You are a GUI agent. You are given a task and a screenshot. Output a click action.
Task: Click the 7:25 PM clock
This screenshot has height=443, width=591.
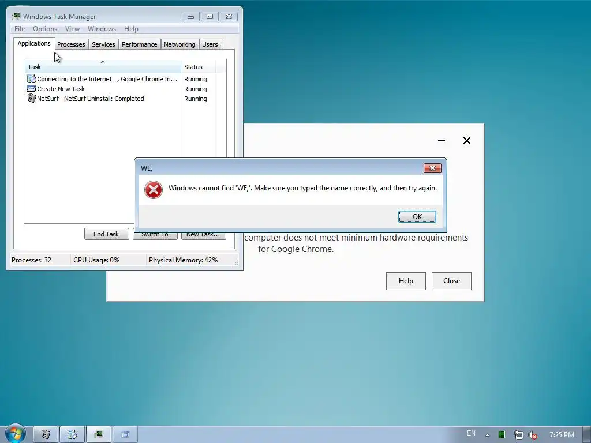coord(562,435)
